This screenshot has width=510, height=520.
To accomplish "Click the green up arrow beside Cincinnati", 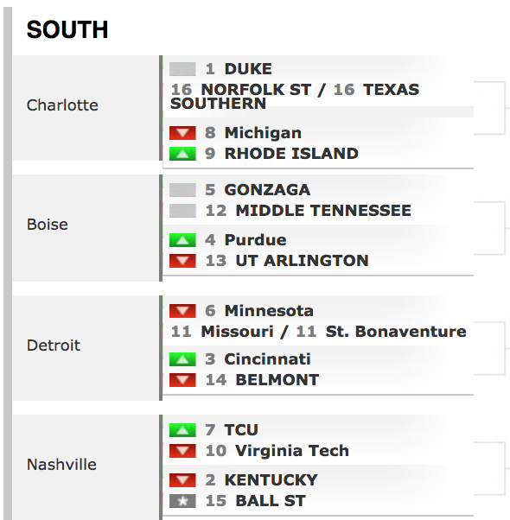I will (182, 359).
